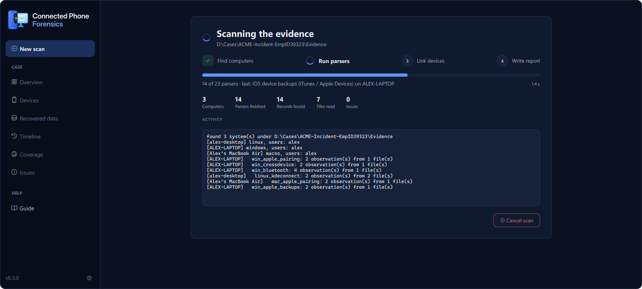Click the Run parsers spinner icon
Image resolution: width=642 pixels, height=289 pixels.
(310, 61)
